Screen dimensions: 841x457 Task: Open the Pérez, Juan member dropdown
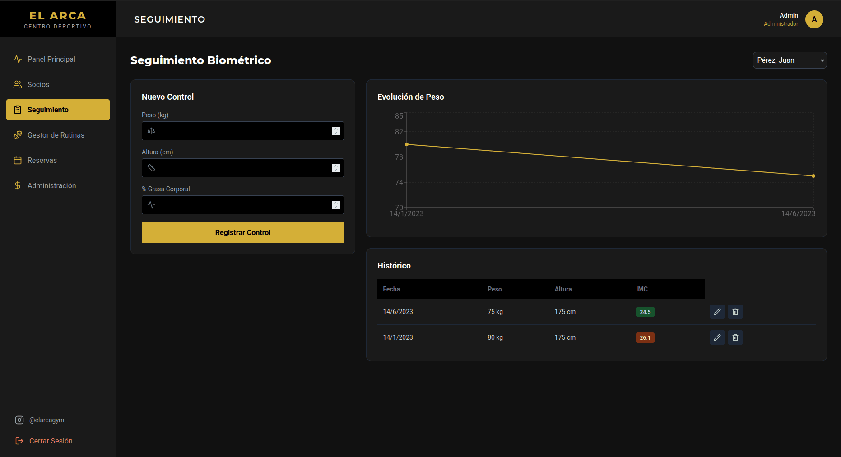coord(790,60)
